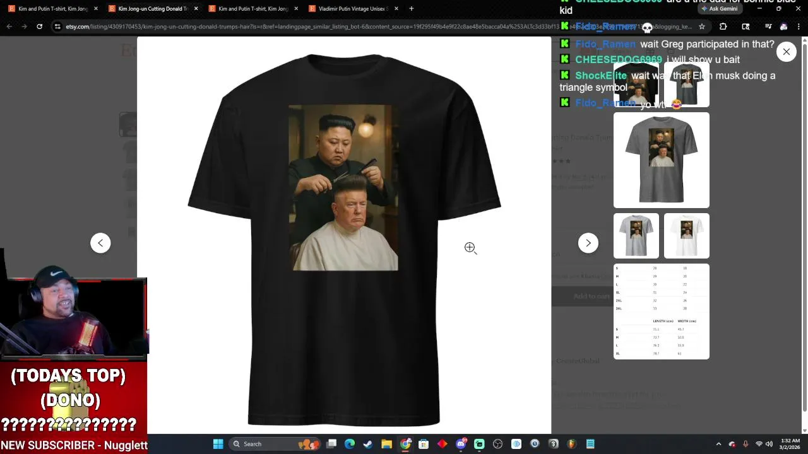Viewport: 808px width, 454px height.
Task: Open Microsoft Store from the taskbar
Action: [x=424, y=444]
